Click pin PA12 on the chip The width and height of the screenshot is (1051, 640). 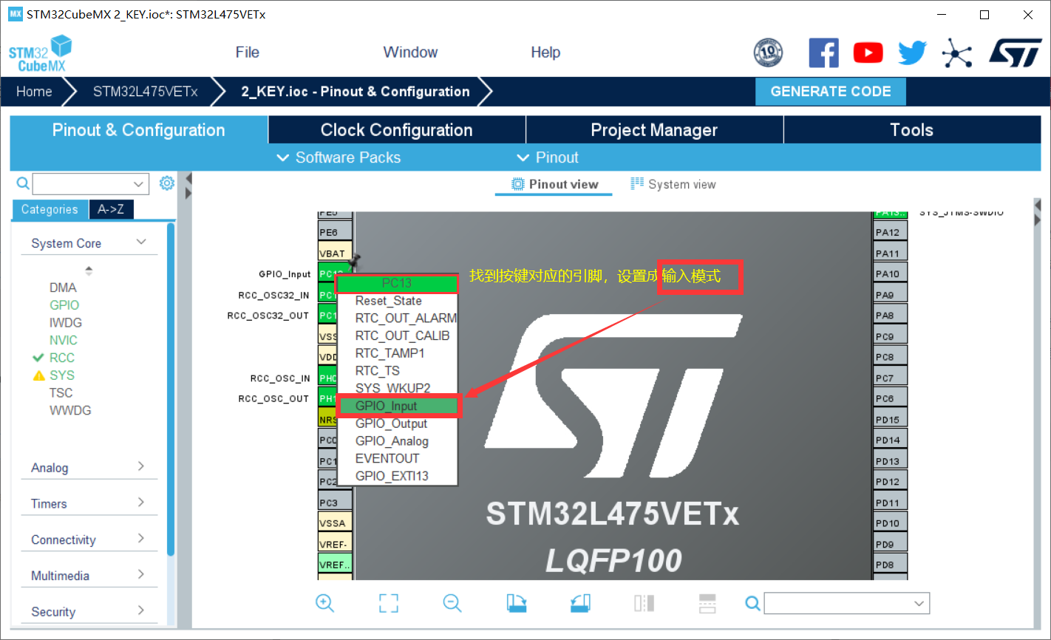tap(890, 232)
